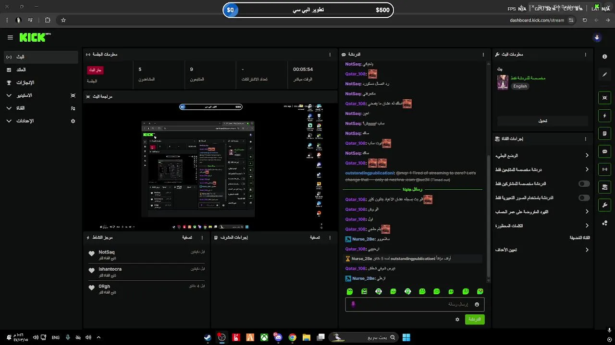Click the green الدردشة send button
The height and width of the screenshot is (345, 615).
pyautogui.click(x=475, y=319)
